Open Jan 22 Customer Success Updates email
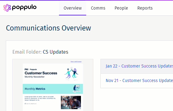The image size is (173, 111). [139, 66]
